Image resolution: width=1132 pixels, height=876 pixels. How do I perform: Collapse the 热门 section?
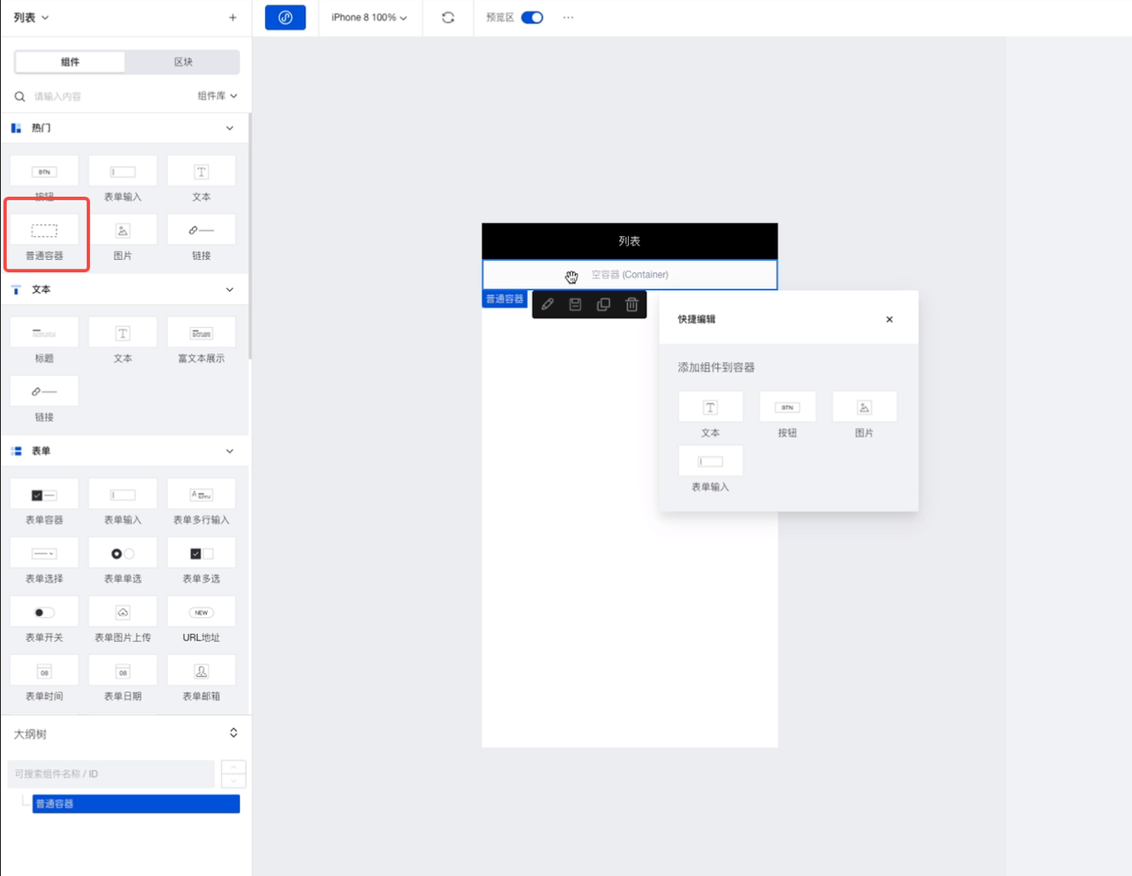click(x=230, y=128)
